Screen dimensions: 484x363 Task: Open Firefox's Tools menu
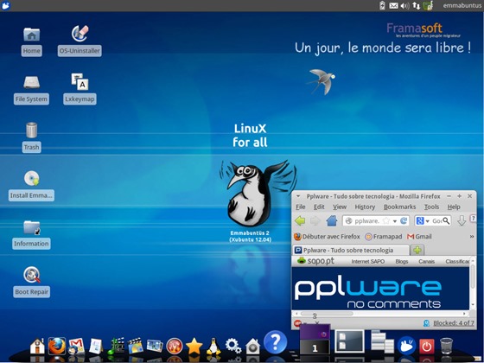click(431, 207)
